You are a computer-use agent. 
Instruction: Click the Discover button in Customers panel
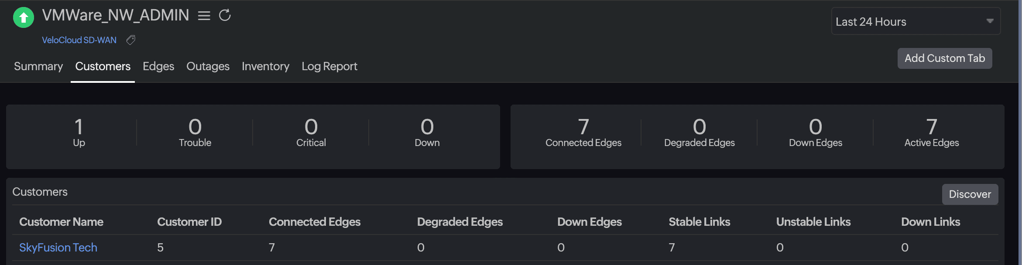point(970,194)
